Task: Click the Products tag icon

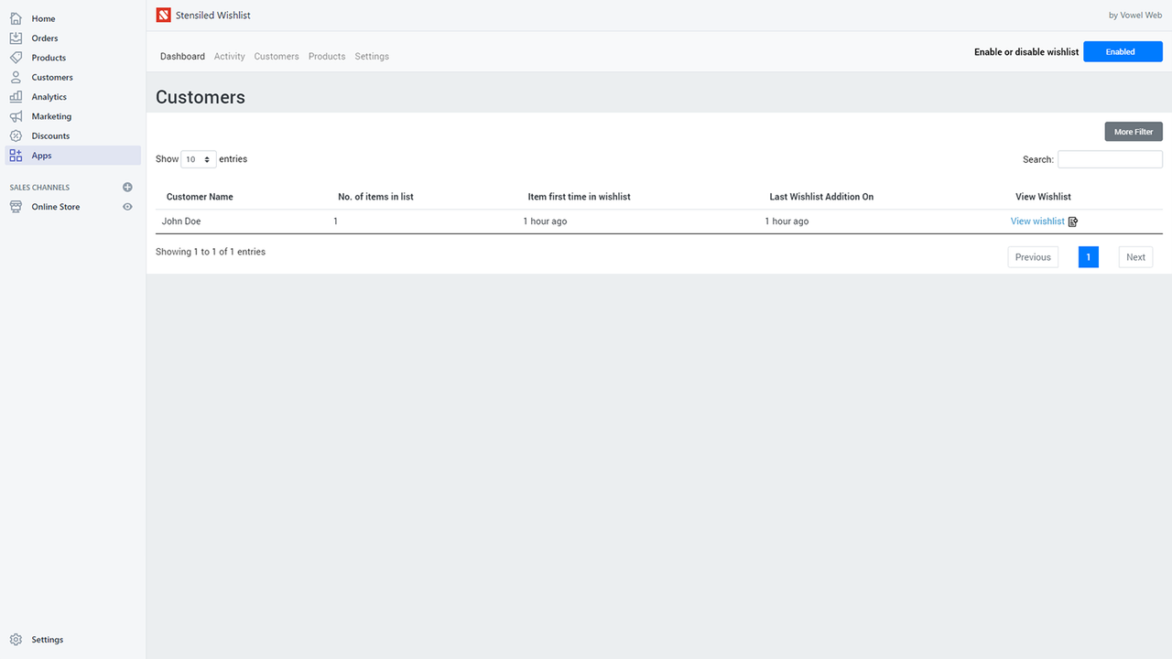Action: (x=16, y=58)
